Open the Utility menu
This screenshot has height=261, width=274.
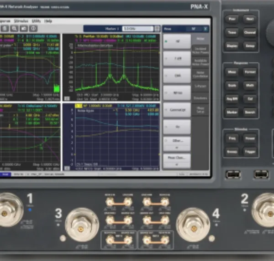tap(36, 21)
